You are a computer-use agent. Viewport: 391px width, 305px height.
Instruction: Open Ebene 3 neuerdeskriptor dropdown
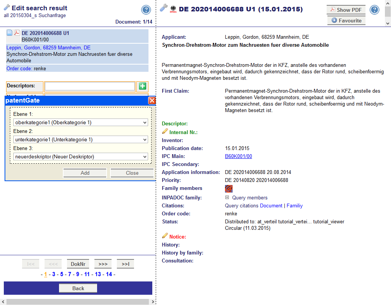pos(81,157)
